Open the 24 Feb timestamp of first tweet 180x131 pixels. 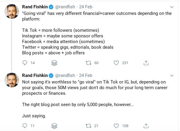tap(86, 7)
